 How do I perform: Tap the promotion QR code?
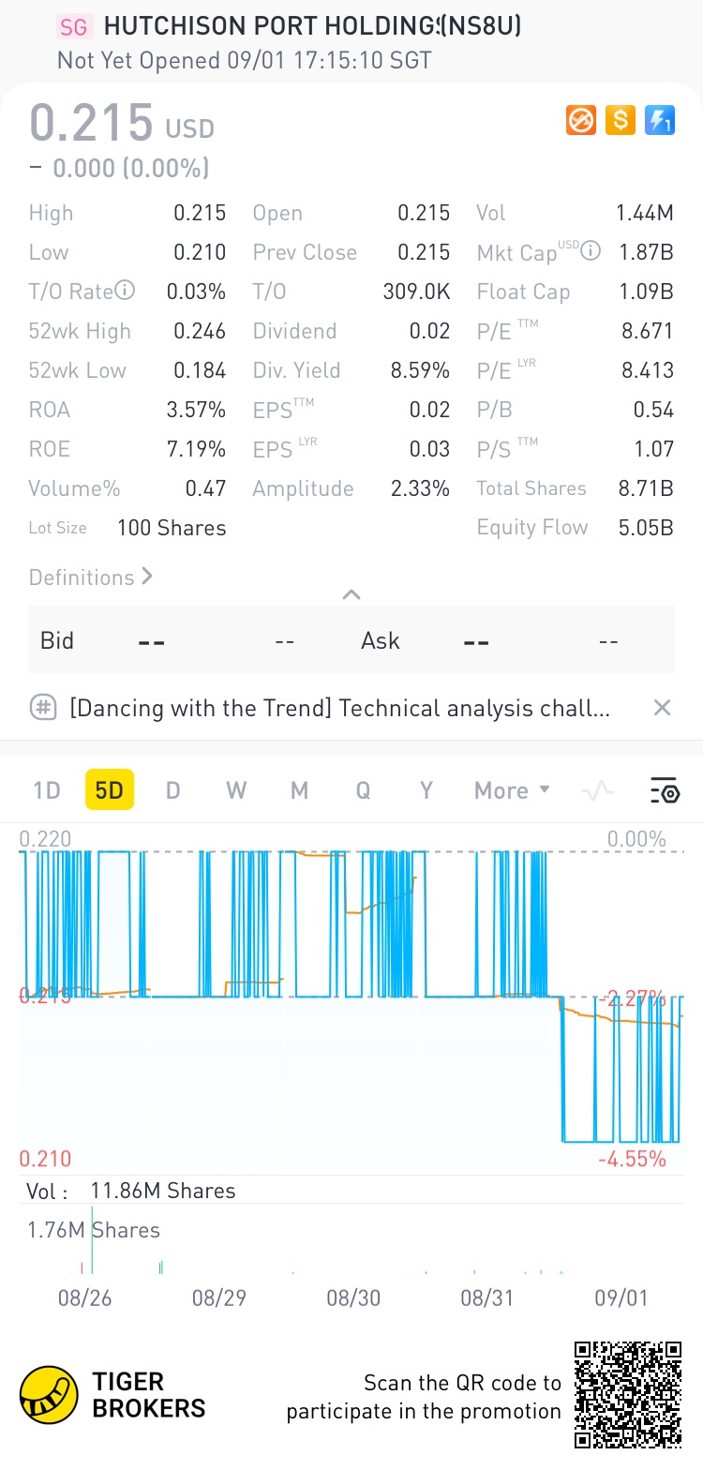click(628, 1395)
